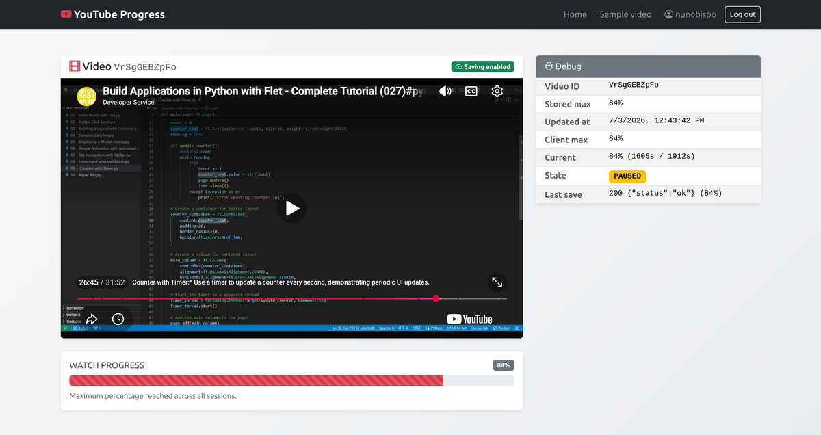Toggle closed captions CC button
The width and height of the screenshot is (821, 435).
471,91
